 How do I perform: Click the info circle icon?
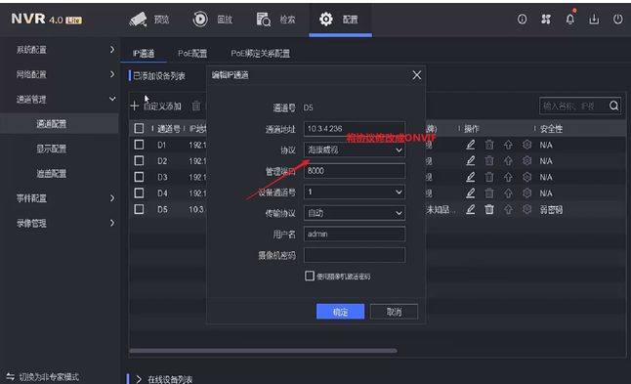click(522, 19)
